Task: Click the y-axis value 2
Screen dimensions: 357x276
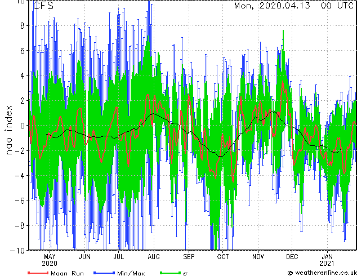Action: pyautogui.click(x=23, y=101)
